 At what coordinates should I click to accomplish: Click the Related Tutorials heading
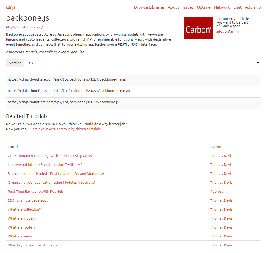coord(27,116)
